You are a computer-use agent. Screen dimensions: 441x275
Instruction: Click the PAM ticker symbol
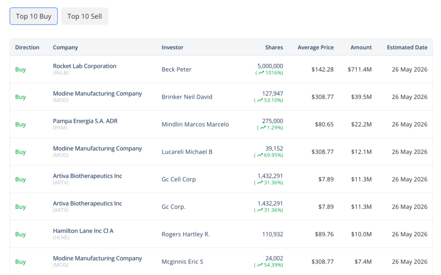click(60, 127)
